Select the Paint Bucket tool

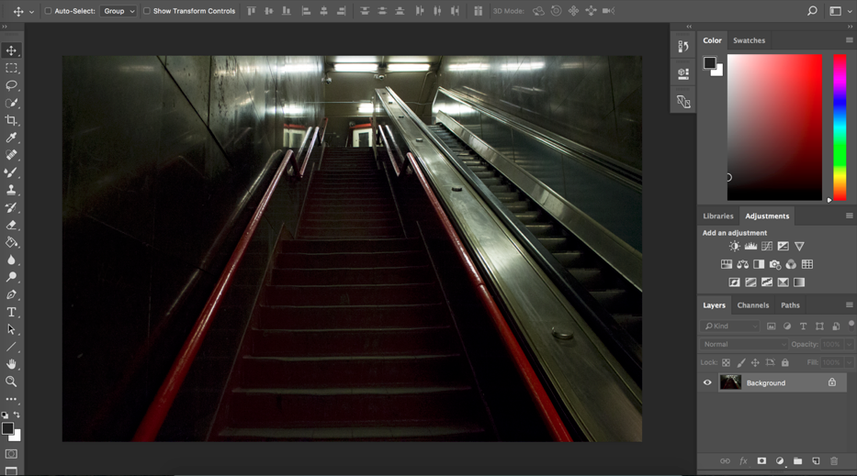point(11,242)
